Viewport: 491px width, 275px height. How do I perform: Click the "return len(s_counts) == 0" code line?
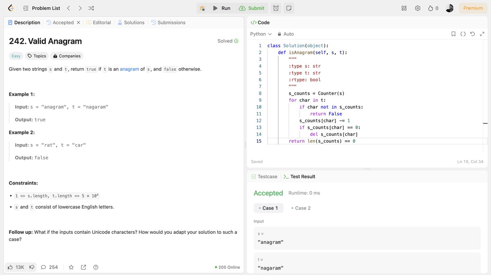(322, 141)
